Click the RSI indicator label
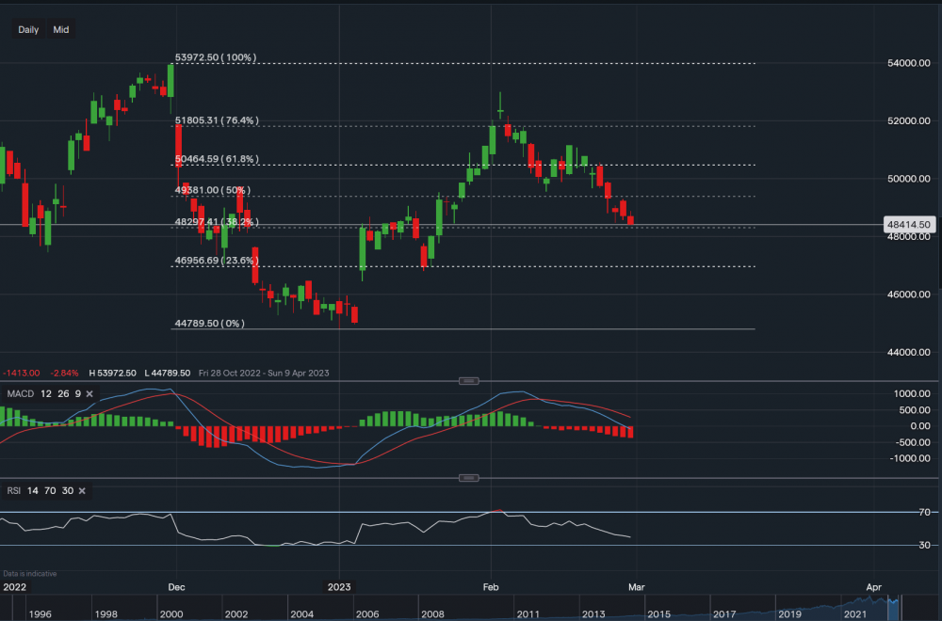The width and height of the screenshot is (942, 621). coord(14,491)
